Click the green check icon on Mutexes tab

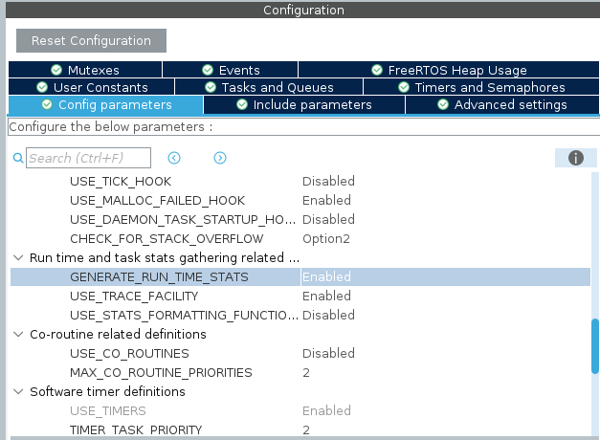[56, 70]
